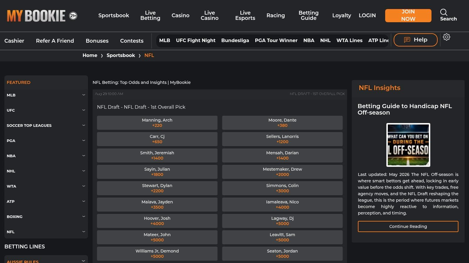469x263 pixels.
Task: Choose Seaton, Jordan +5000
Action: tap(282, 254)
